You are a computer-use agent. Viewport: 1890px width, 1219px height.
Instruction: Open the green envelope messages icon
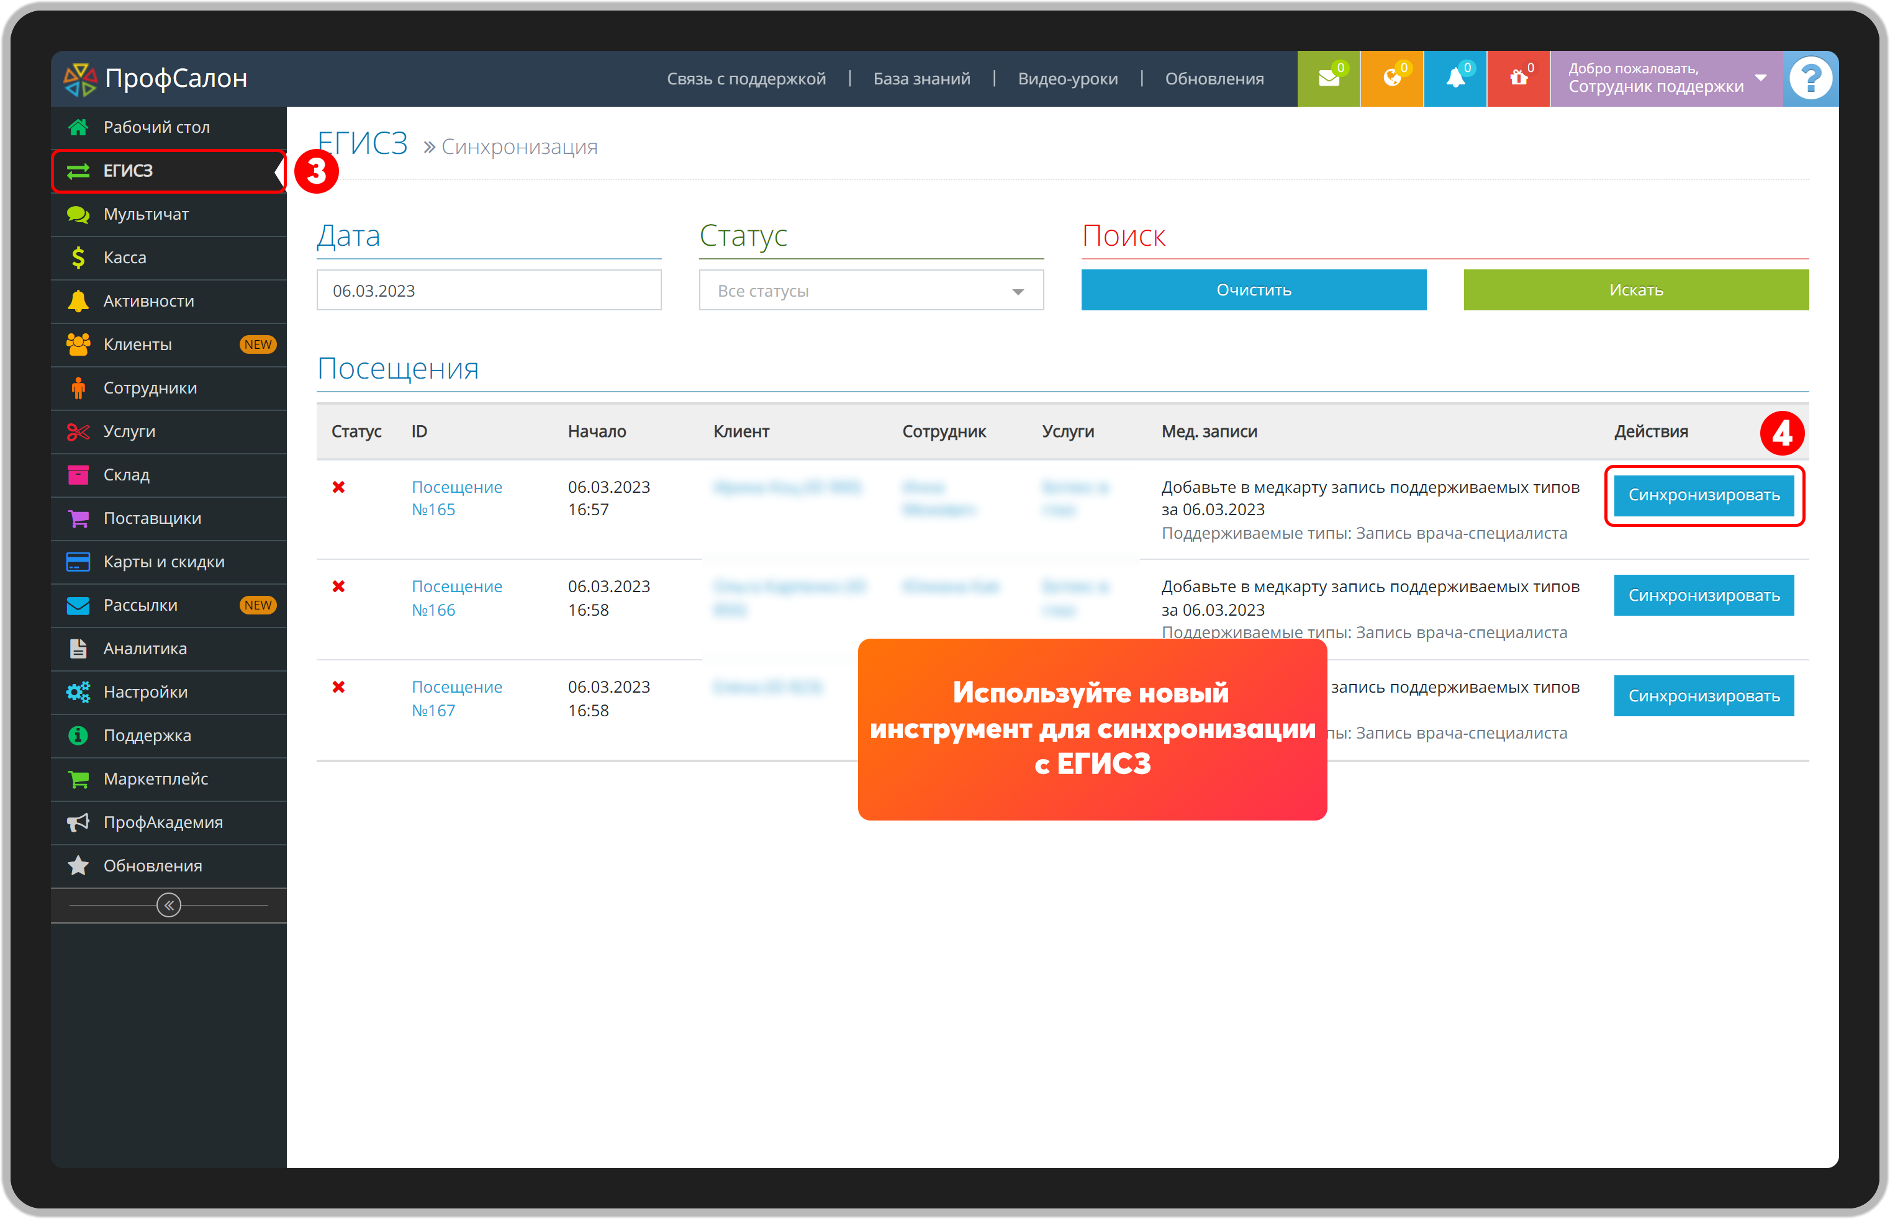(1328, 78)
